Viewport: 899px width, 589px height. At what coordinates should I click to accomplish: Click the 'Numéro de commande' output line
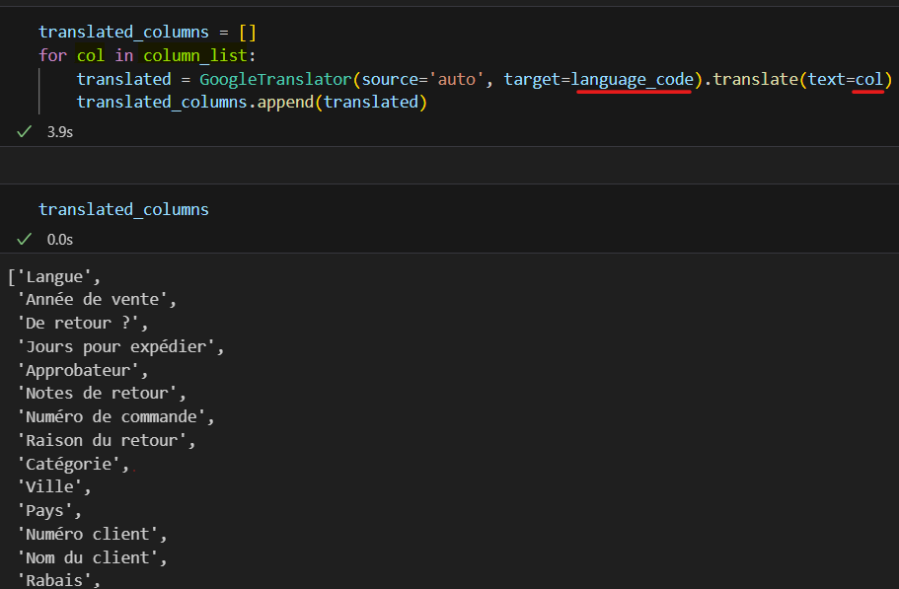[115, 416]
